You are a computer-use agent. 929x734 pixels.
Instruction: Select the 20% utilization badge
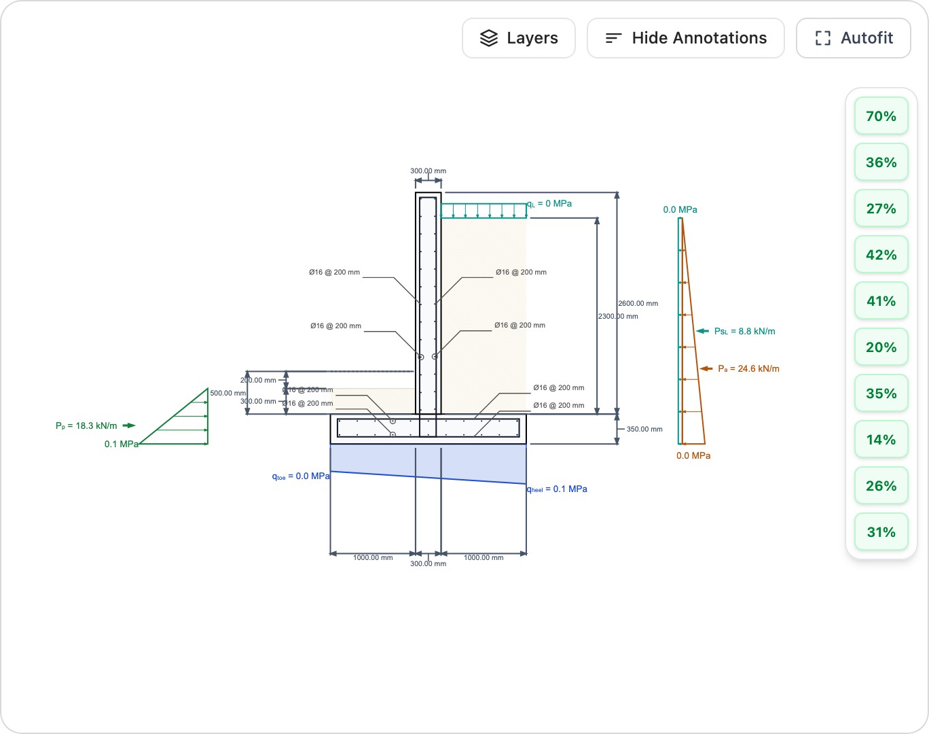881,347
